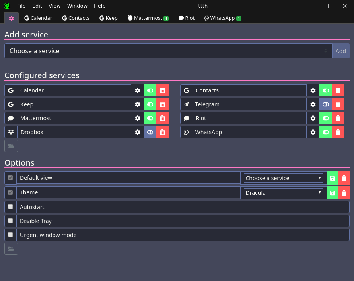
Task: Click the Dropbox logo icon
Action: tap(11, 132)
